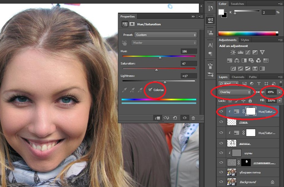Toggle the lock position option
Image resolution: width=284 pixels, height=187 pixels.
click(x=244, y=101)
